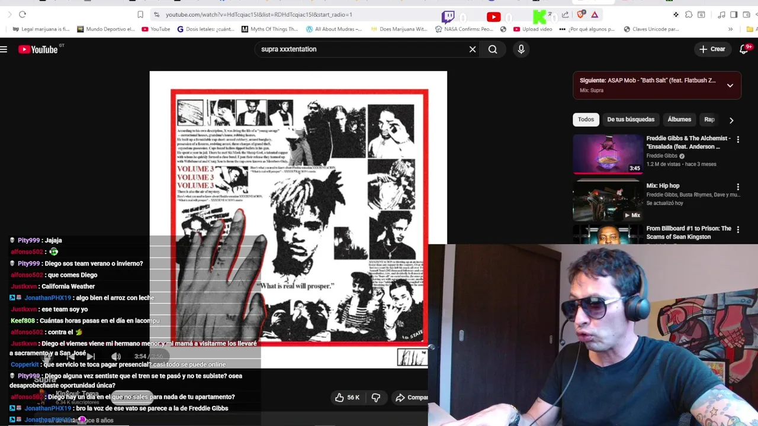Click the "Freddie Gibbs" channel name
The image size is (758, 426).
662,156
